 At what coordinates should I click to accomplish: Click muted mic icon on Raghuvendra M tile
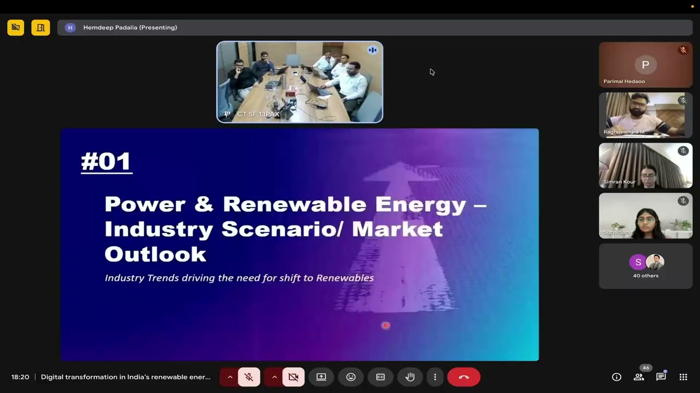point(683,100)
